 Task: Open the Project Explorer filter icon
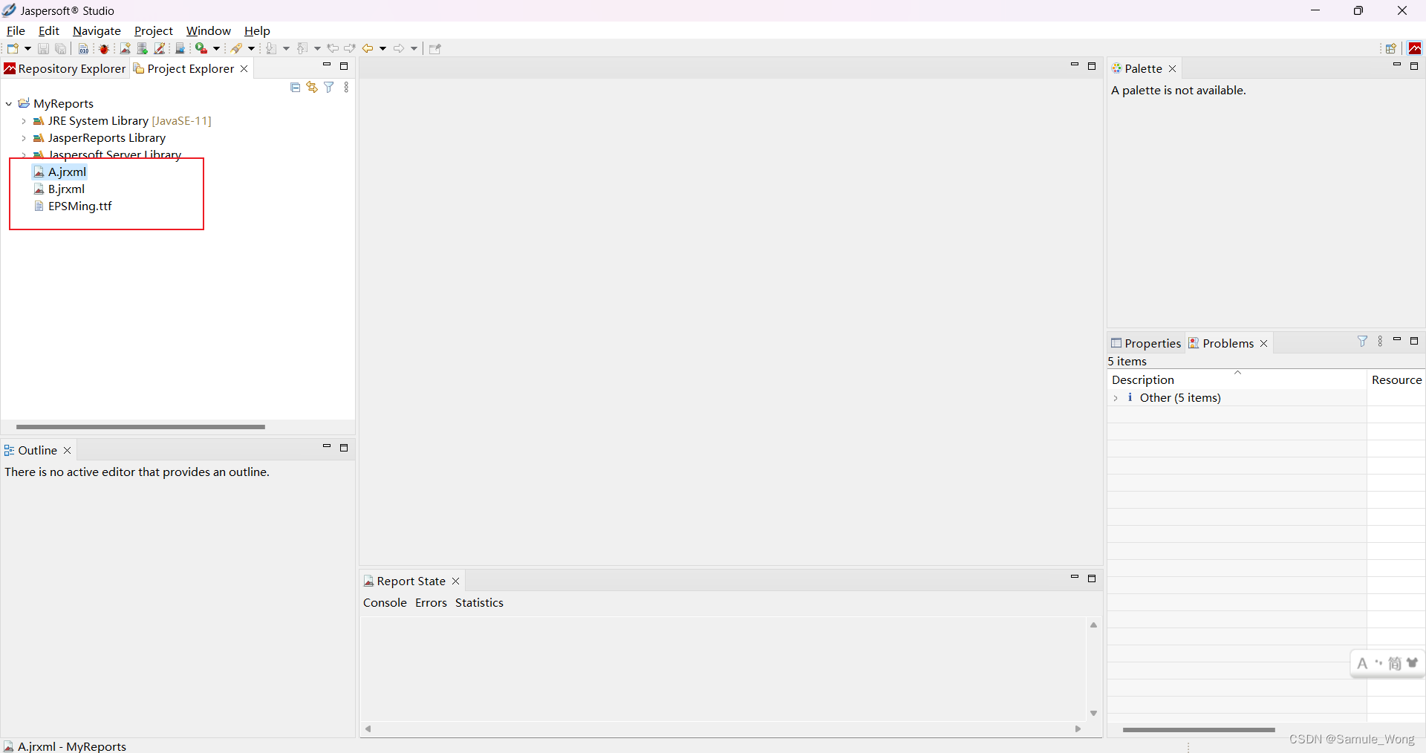(x=329, y=88)
